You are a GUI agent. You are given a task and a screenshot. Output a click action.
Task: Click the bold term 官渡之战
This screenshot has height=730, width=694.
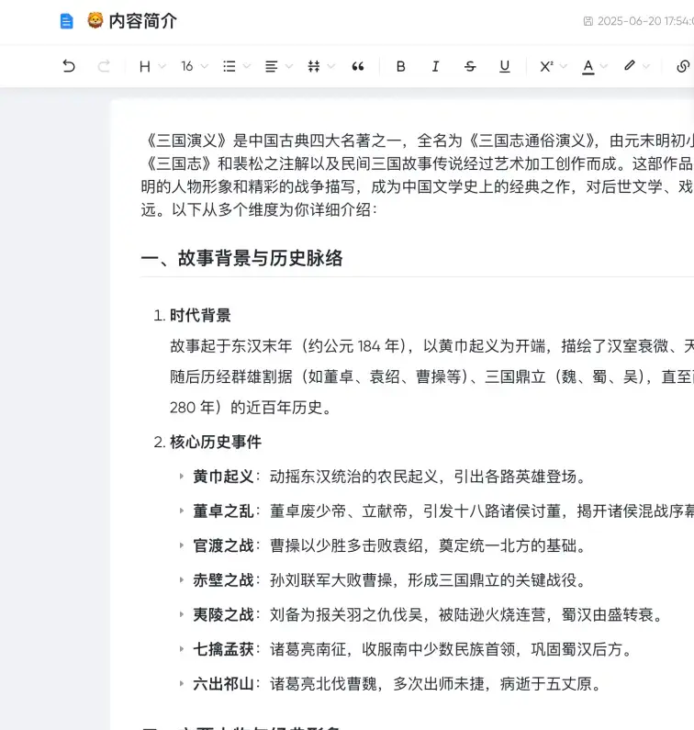pyautogui.click(x=223, y=545)
